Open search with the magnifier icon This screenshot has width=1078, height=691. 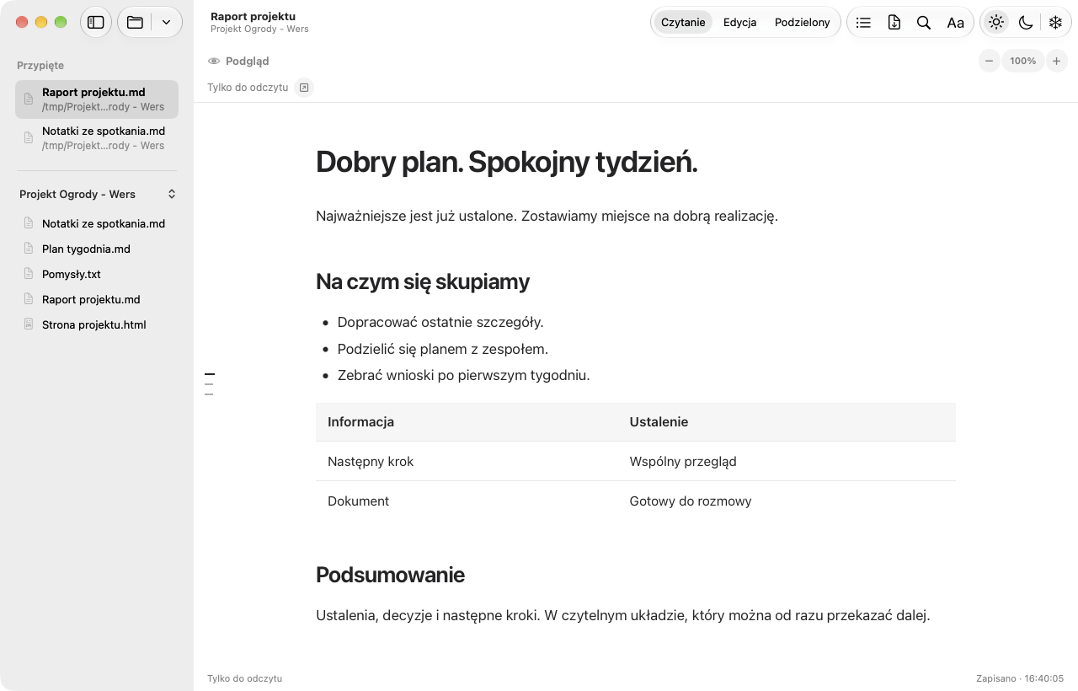tap(924, 23)
